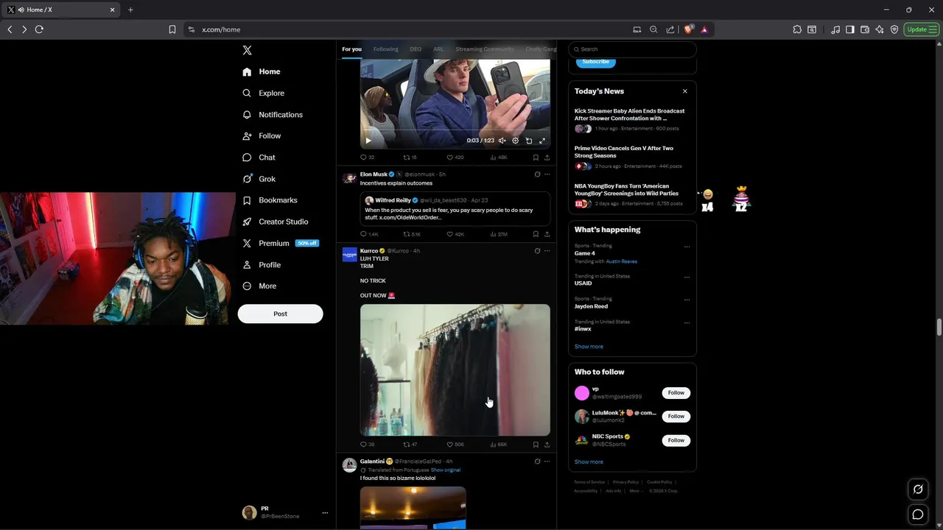Like the post with 420 likes
Viewport: 943px width, 530px height.
click(x=455, y=158)
